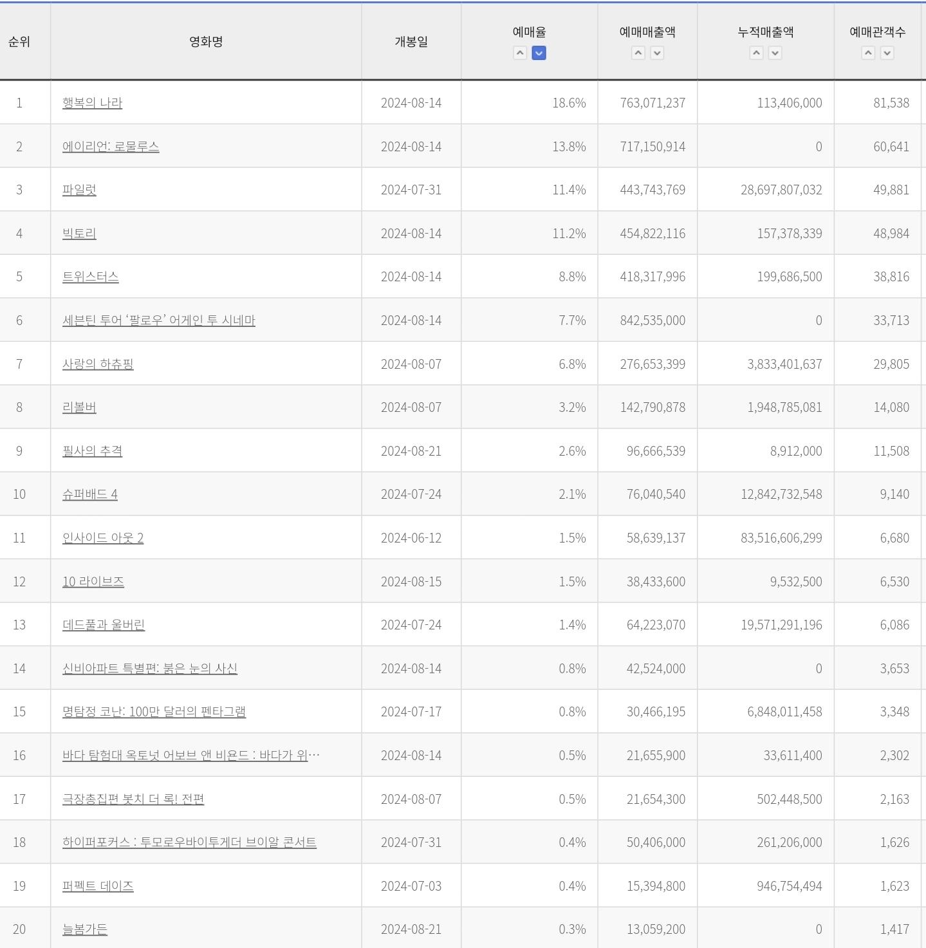The height and width of the screenshot is (948, 926).
Task: Sort 예매관객수 descending arrow
Action: [x=887, y=53]
